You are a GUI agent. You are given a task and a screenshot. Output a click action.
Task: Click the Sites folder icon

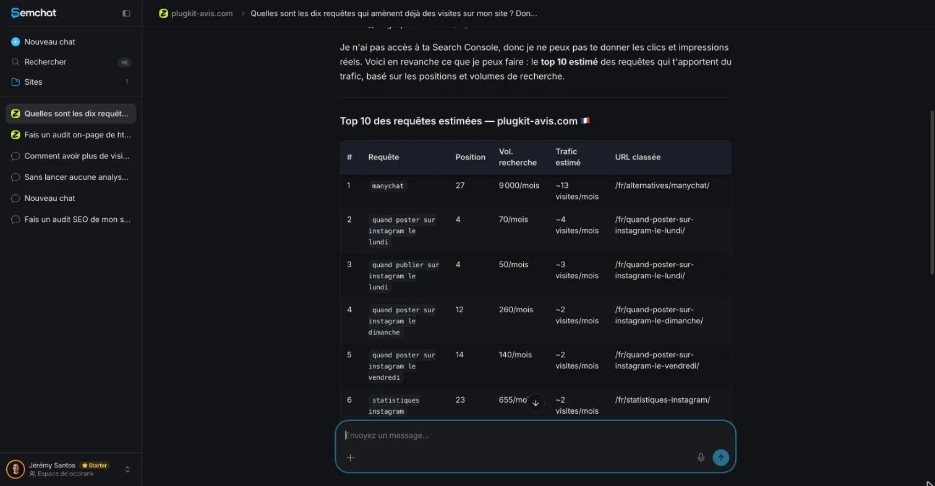click(x=15, y=82)
